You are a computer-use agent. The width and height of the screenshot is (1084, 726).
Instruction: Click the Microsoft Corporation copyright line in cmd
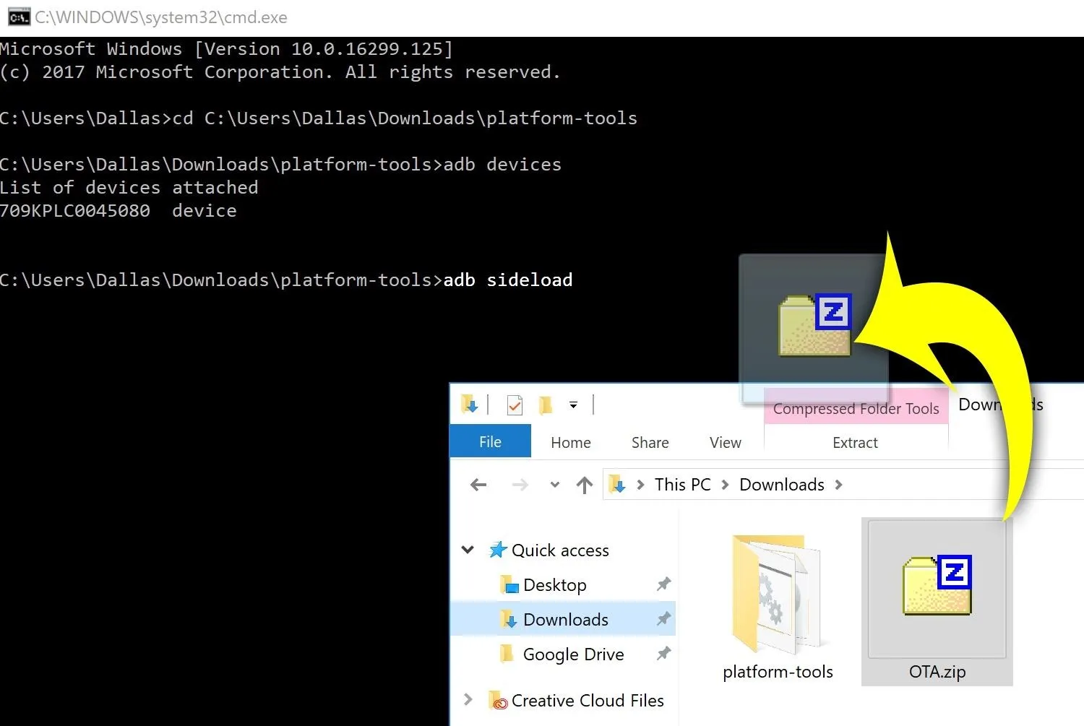coord(280,72)
